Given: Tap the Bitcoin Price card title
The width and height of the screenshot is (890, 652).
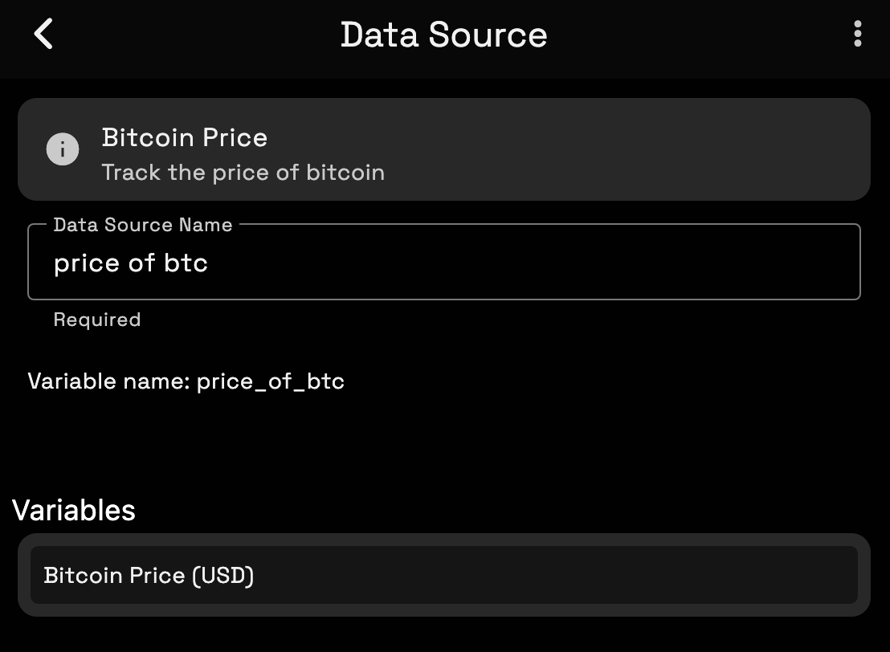Looking at the screenshot, I should pyautogui.click(x=184, y=137).
